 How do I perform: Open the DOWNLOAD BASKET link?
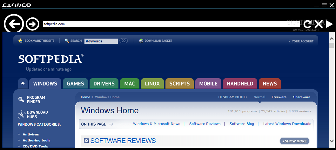pos(158,41)
